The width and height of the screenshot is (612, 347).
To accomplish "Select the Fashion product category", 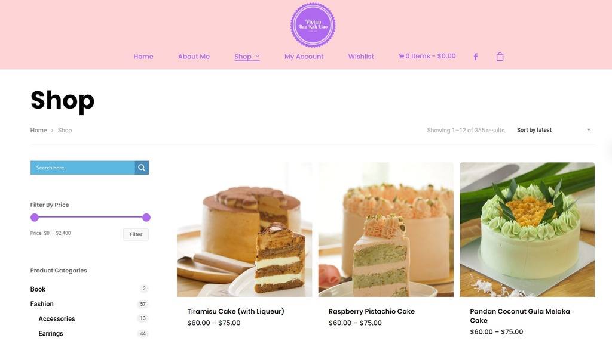I will pyautogui.click(x=42, y=303).
